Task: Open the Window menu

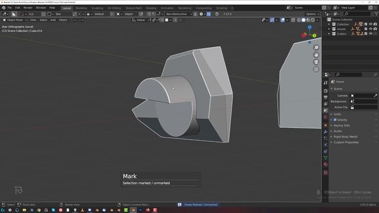Action: tap(41, 8)
